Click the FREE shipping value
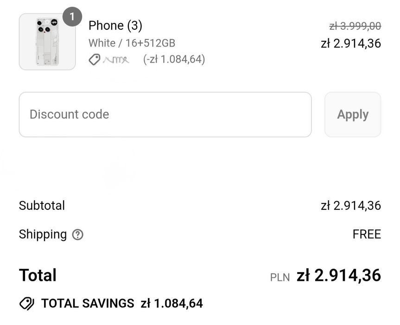Image resolution: width=400 pixels, height=325 pixels. coord(367,234)
